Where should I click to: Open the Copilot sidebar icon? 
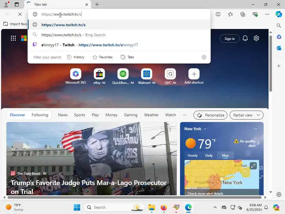tap(279, 14)
